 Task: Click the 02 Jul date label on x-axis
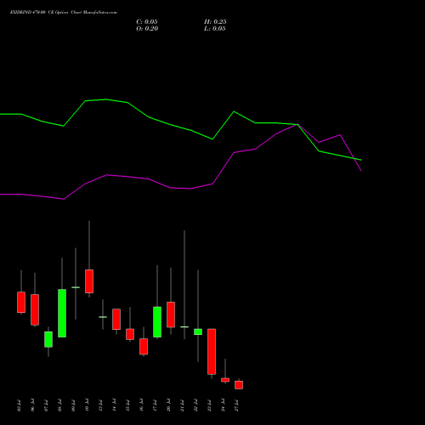click(x=19, y=405)
